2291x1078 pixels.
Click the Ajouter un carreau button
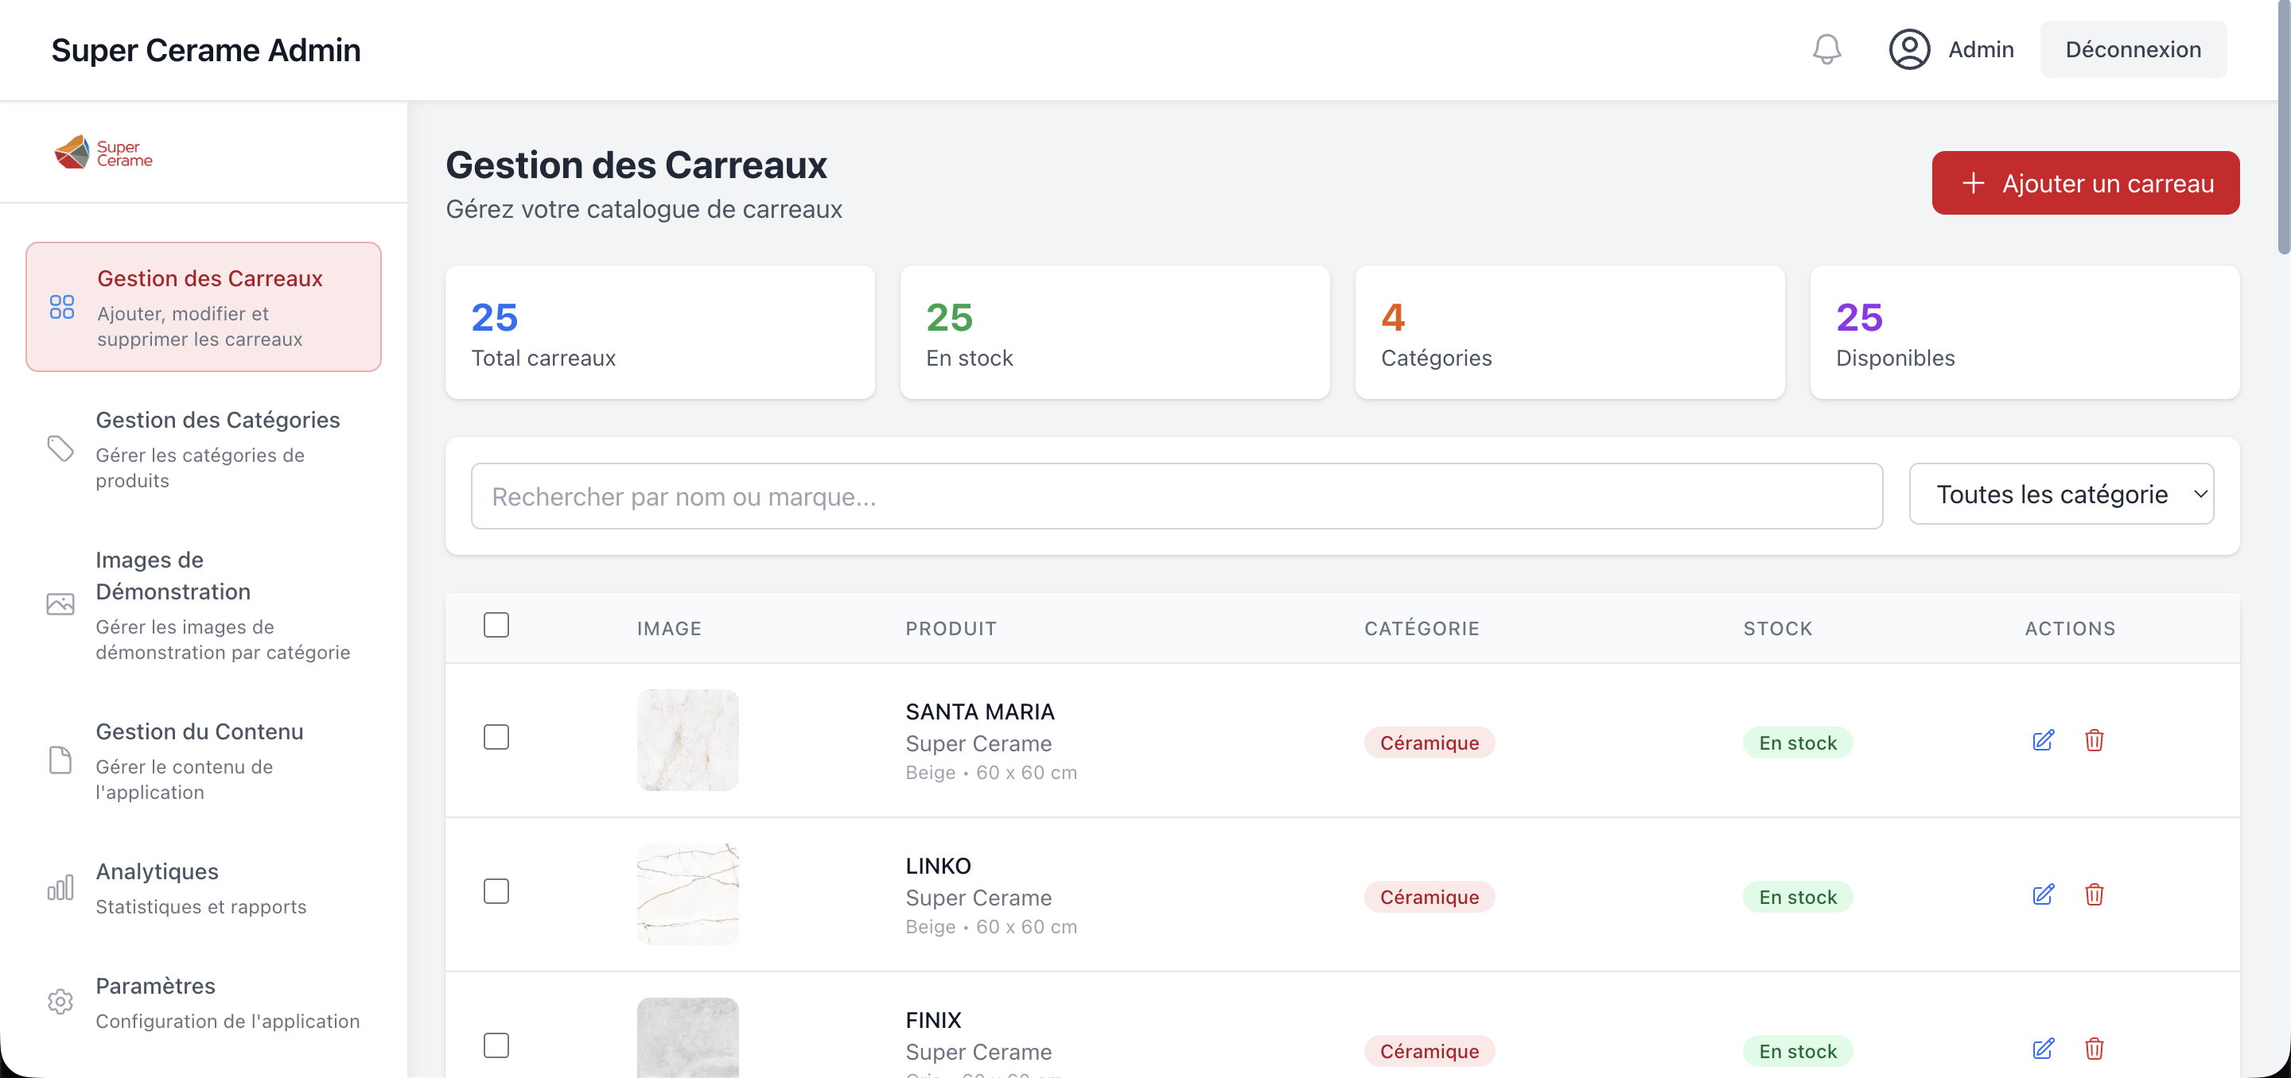2085,183
